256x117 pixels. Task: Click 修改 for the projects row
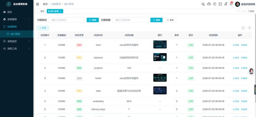(x=236, y=68)
